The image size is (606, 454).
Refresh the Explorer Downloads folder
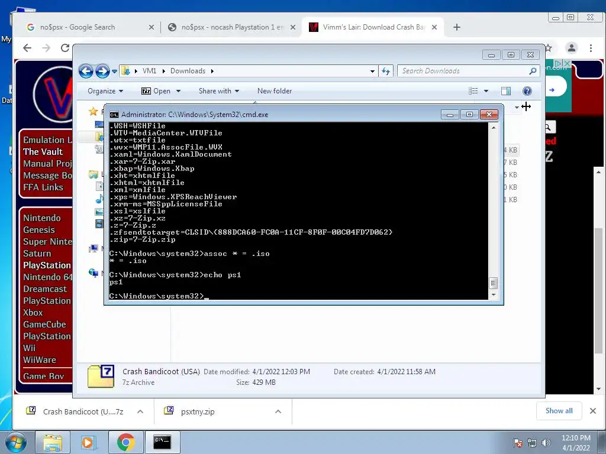pos(386,71)
